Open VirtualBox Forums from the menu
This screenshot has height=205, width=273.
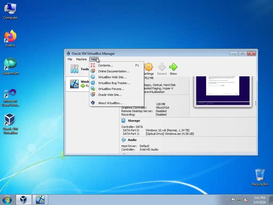(116, 89)
